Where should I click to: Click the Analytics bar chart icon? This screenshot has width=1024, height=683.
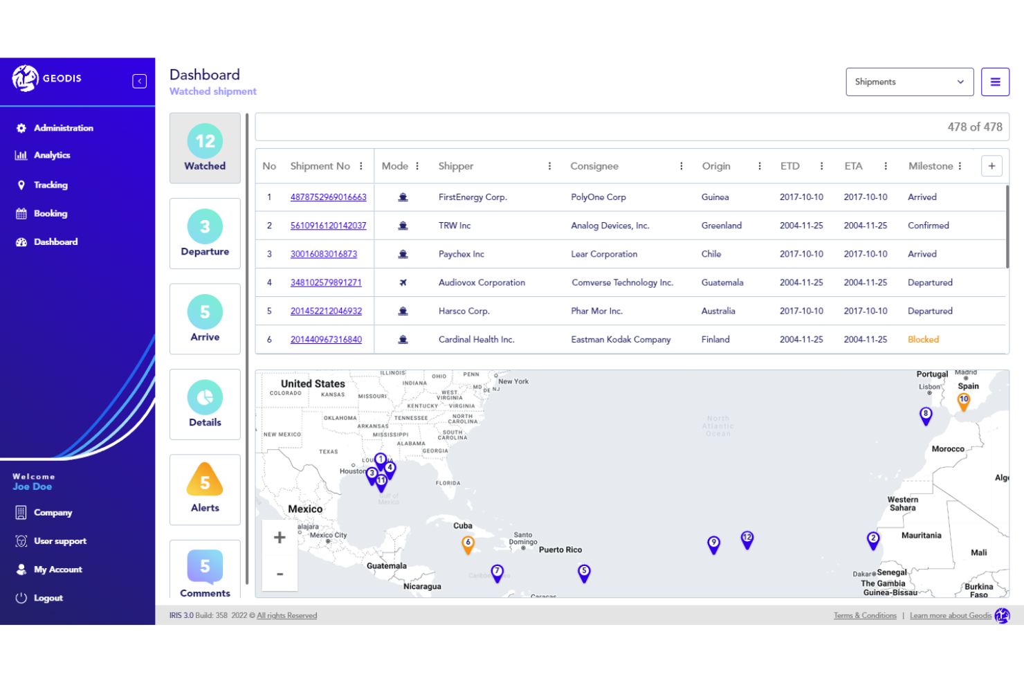[21, 155]
